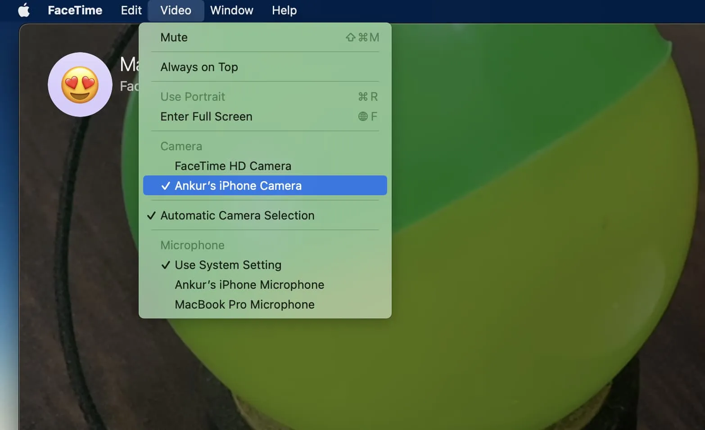Choose Enter Full Screen
Viewport: 705px width, 430px height.
point(265,116)
